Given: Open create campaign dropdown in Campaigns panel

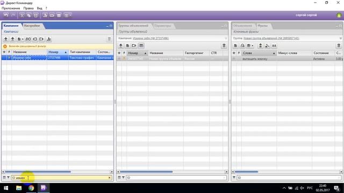Looking at the screenshot, I should coord(20,39).
